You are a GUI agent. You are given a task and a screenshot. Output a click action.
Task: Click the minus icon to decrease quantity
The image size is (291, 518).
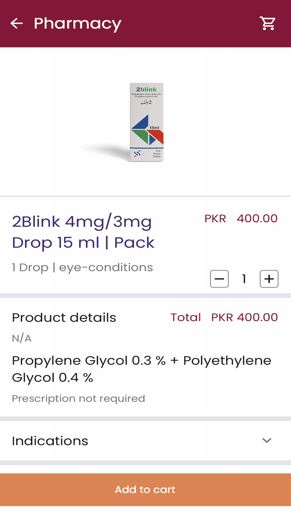click(219, 279)
